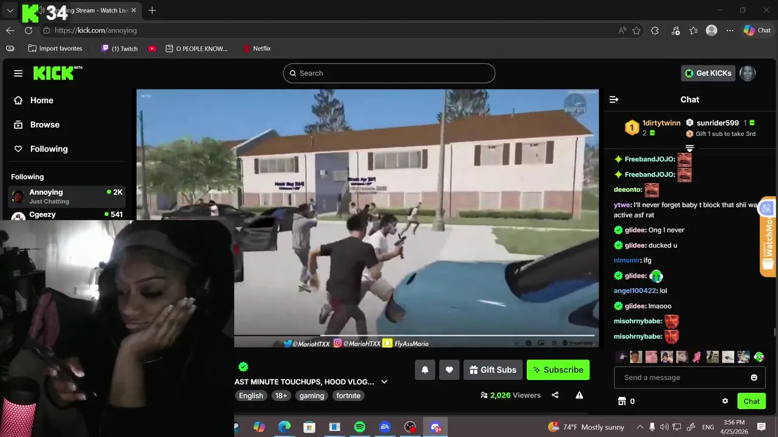778x437 pixels.
Task: Click sunrider599 in gift leaderboard
Action: tap(718, 123)
